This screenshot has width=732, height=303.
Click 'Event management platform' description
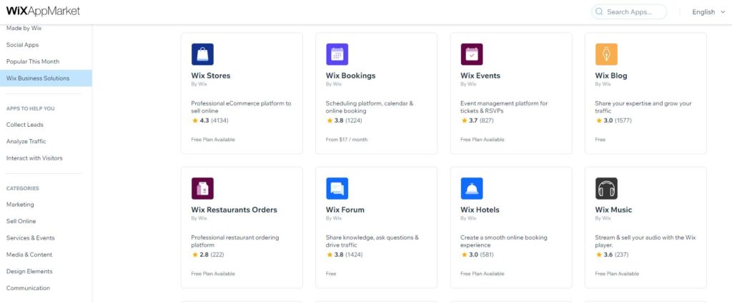[x=504, y=107]
